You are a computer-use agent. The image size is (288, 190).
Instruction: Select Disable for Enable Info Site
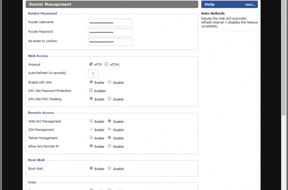[x=110, y=82]
